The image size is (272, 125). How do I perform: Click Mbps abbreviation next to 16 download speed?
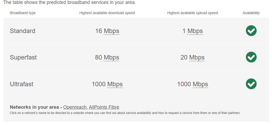(x=111, y=31)
